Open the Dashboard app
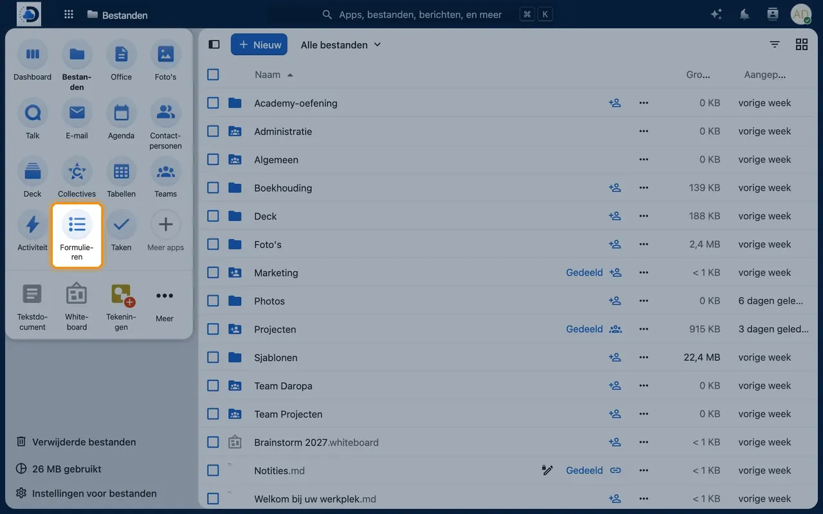 point(32,61)
